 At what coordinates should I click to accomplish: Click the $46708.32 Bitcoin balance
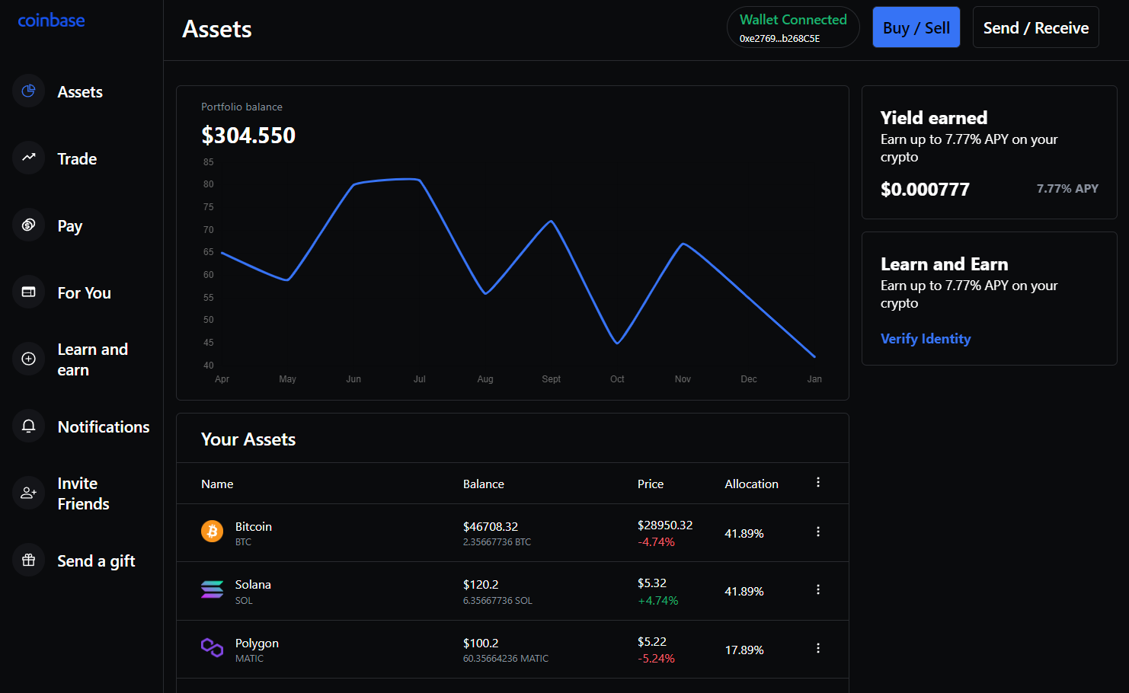(x=491, y=527)
